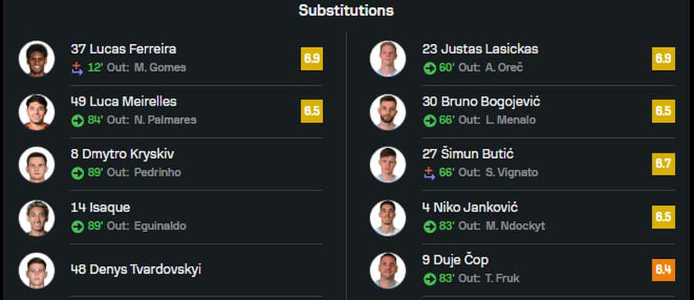Click Lucas Ferreira's 6.9 rating badge
This screenshot has width=694, height=300.
point(312,59)
